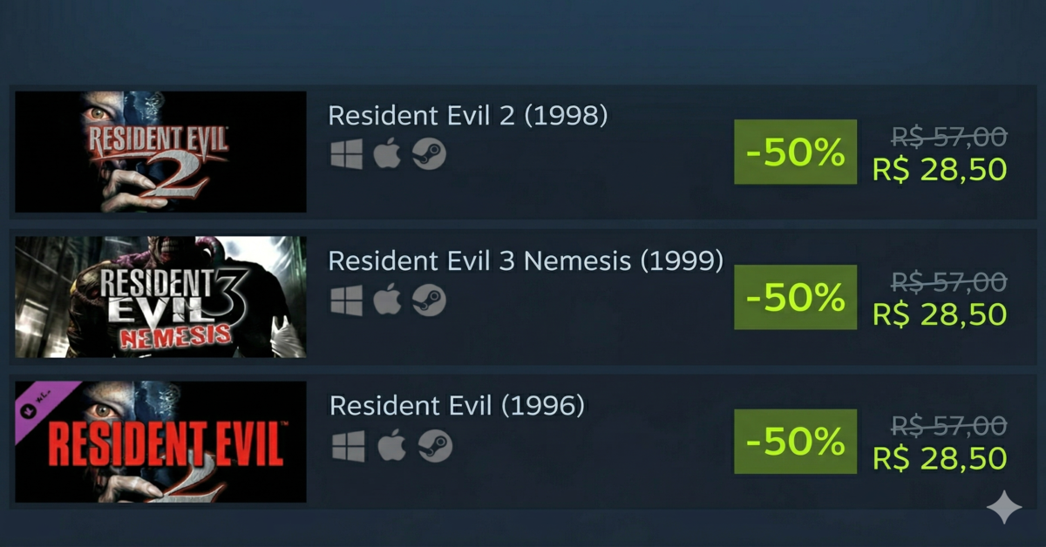Open the red Resident Evil 1996 cover thumbnail
The image size is (1046, 547).
[x=160, y=442]
